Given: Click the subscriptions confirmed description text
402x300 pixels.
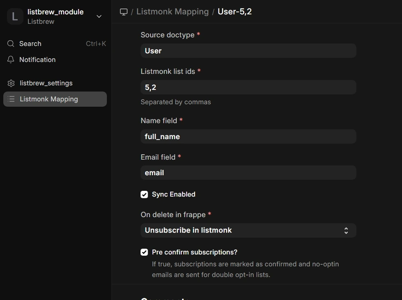Looking at the screenshot, I should (245, 269).
